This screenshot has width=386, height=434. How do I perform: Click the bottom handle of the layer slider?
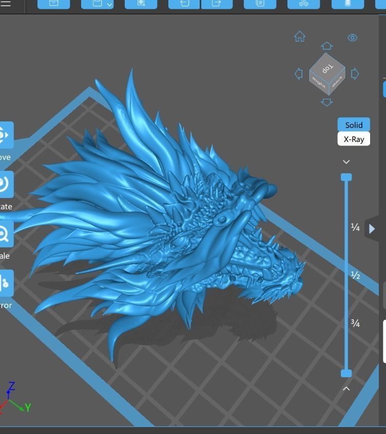tap(346, 373)
